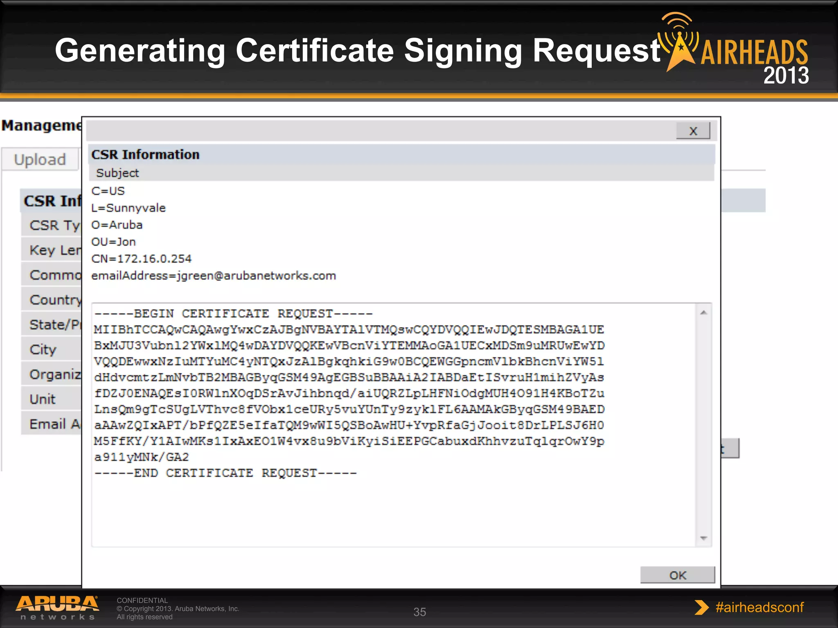The width and height of the screenshot is (838, 628).
Task: Click the orange chevron beside #airheadsconf
Action: click(702, 608)
